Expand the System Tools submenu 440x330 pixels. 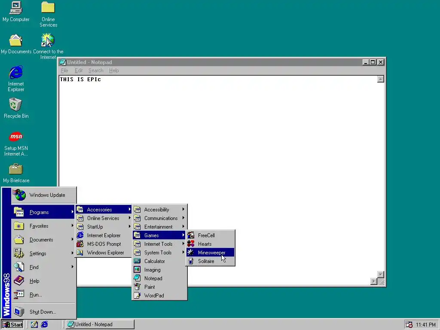click(x=159, y=253)
